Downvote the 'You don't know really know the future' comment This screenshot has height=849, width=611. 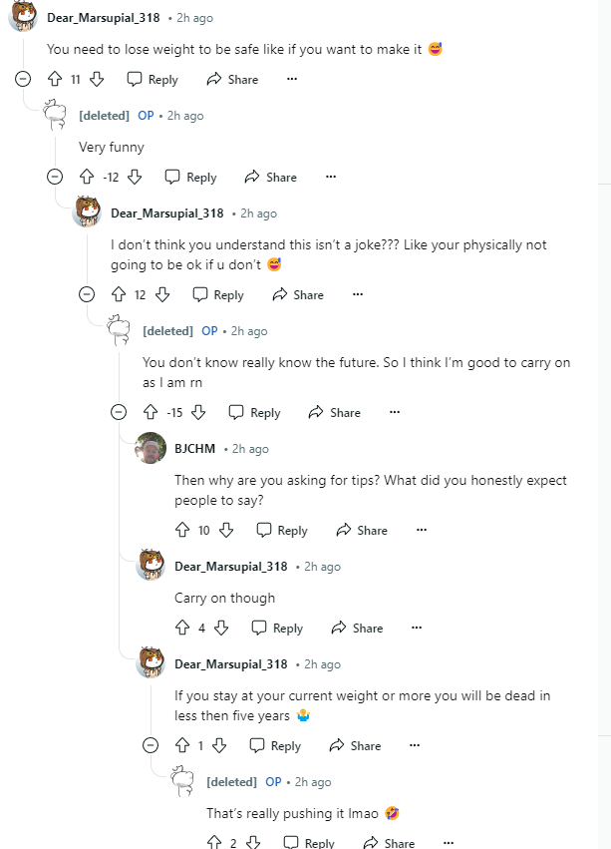click(198, 413)
